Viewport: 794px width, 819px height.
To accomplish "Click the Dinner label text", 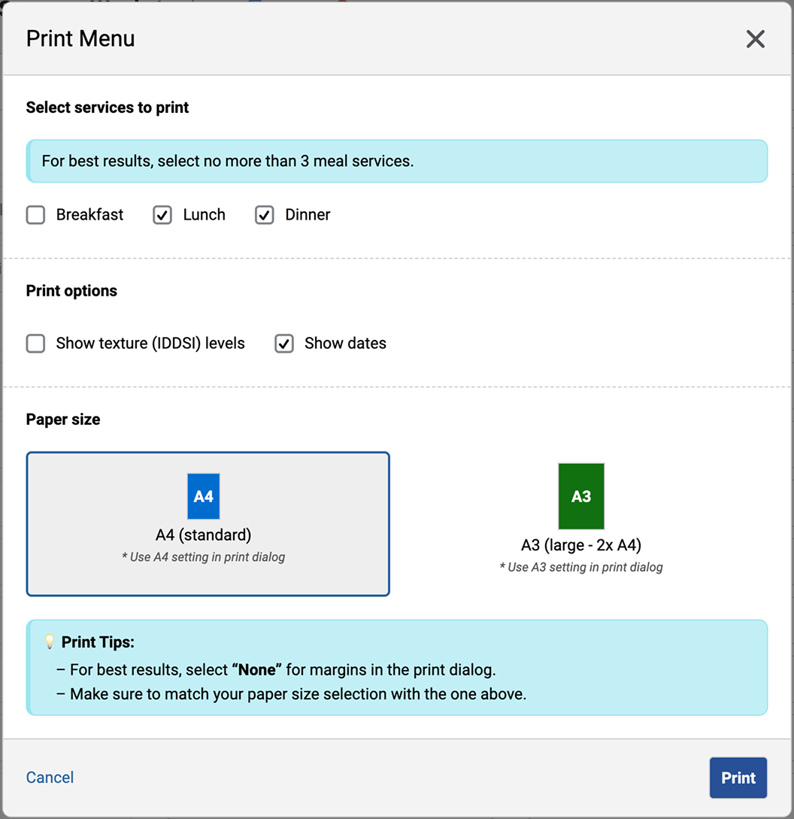I will tap(308, 215).
